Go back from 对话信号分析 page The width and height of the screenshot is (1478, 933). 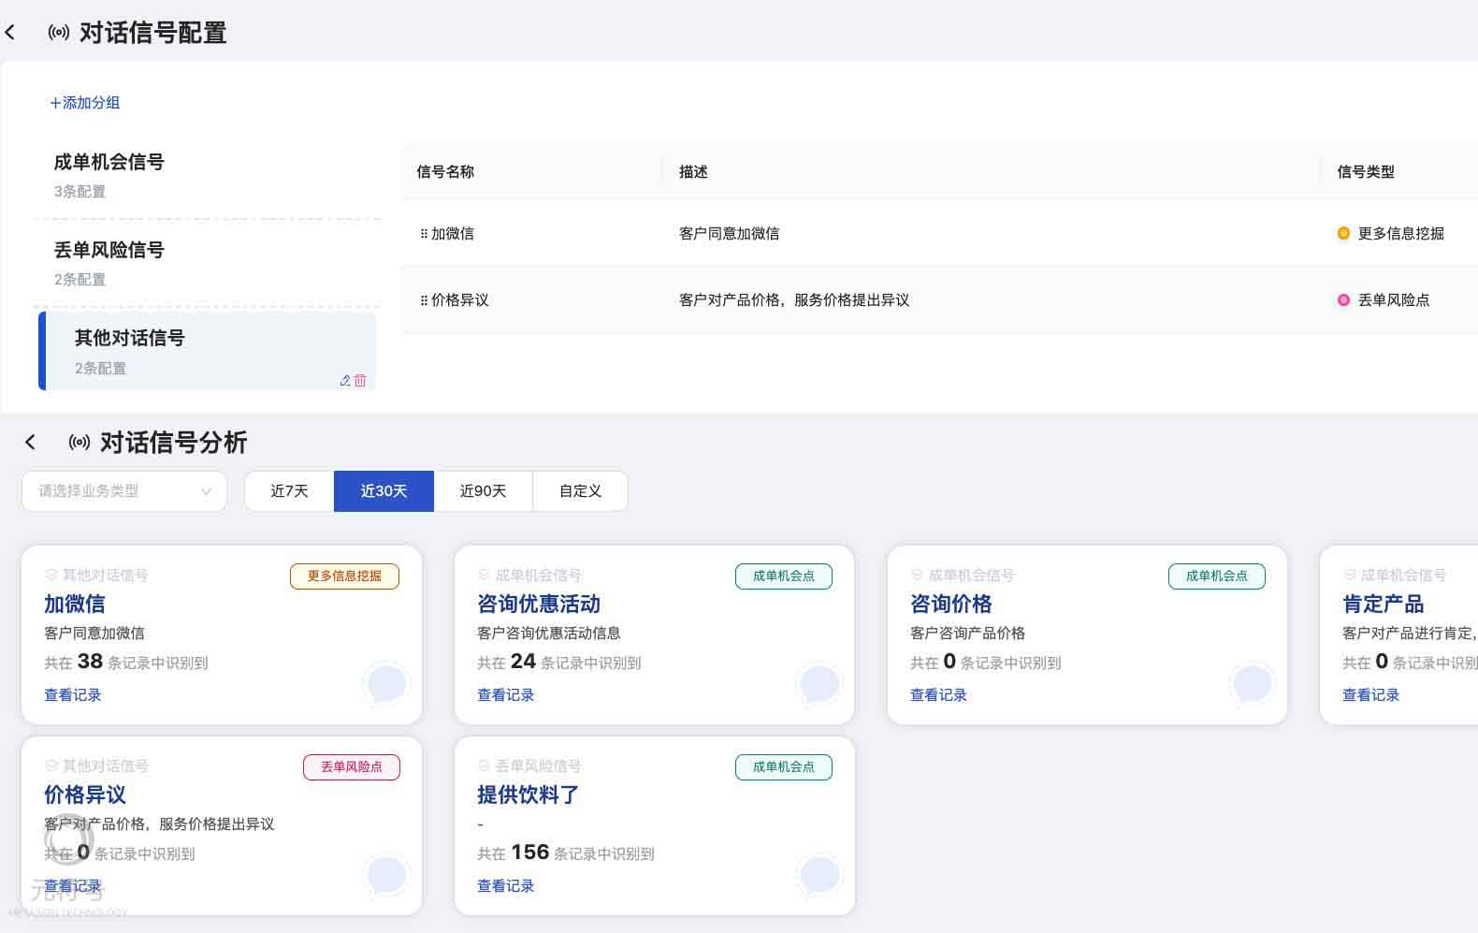pyautogui.click(x=31, y=443)
